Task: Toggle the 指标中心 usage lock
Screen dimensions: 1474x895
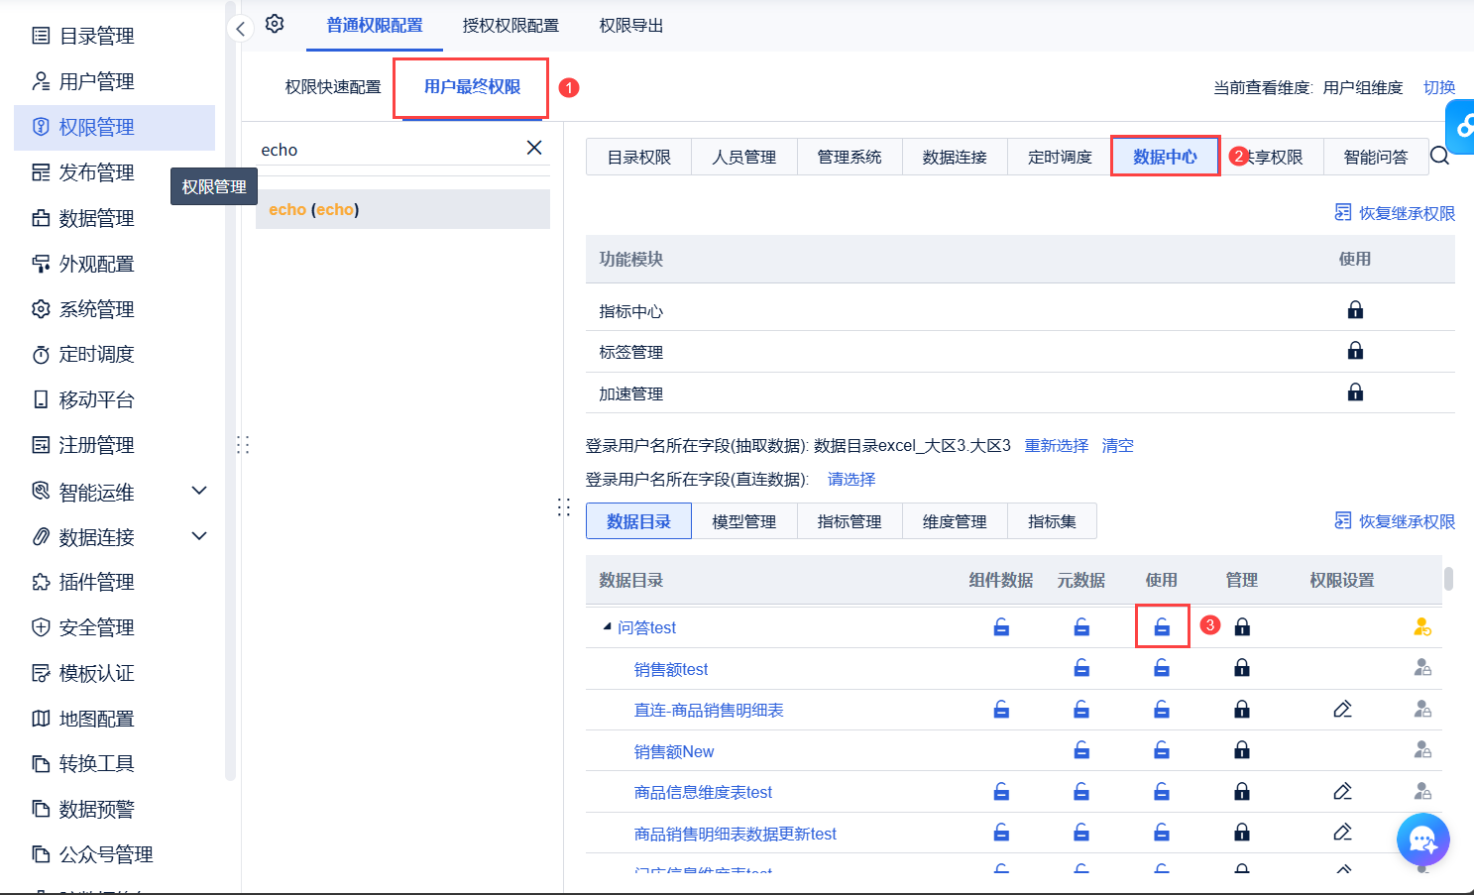Action: tap(1355, 310)
